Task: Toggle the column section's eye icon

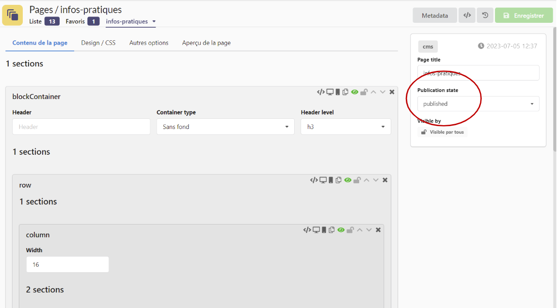Action: click(x=341, y=230)
